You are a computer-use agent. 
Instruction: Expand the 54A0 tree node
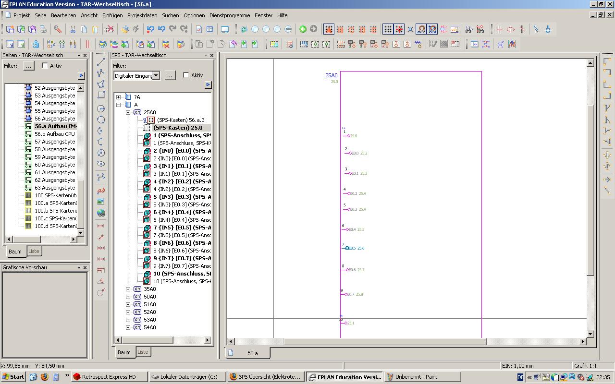tap(128, 327)
